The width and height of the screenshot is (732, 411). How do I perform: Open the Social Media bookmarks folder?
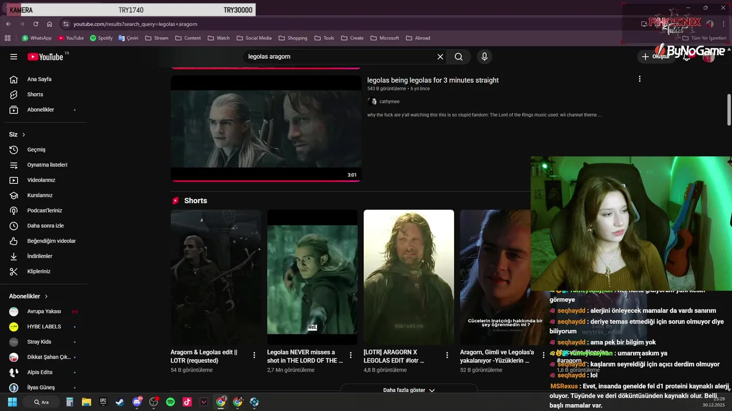[x=254, y=38]
